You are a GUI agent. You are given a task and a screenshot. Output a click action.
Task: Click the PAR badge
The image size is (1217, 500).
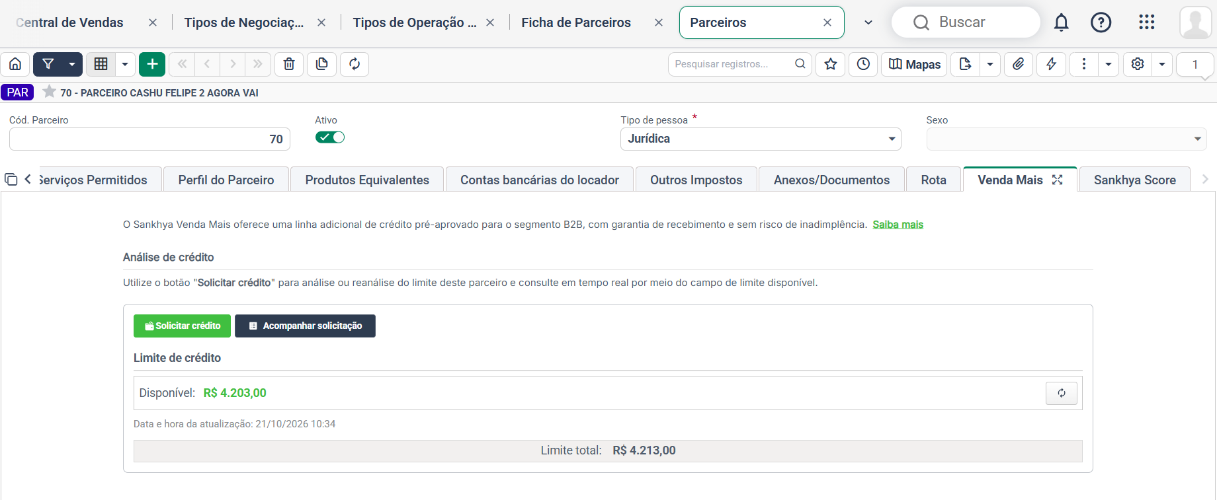tap(17, 92)
